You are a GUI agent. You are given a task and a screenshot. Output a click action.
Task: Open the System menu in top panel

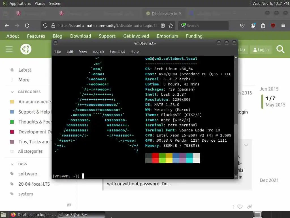pyautogui.click(x=55, y=3)
